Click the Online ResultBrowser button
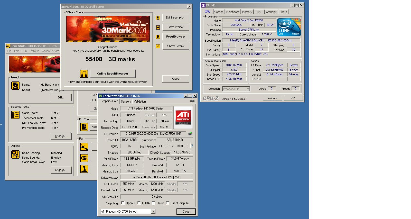Viewport: 411px width, 219px height. pyautogui.click(x=113, y=74)
